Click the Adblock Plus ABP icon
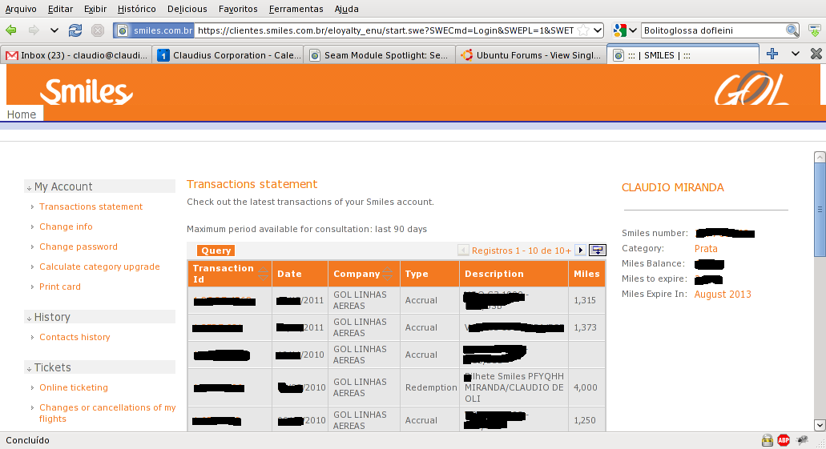Image resolution: width=826 pixels, height=449 pixels. [784, 440]
